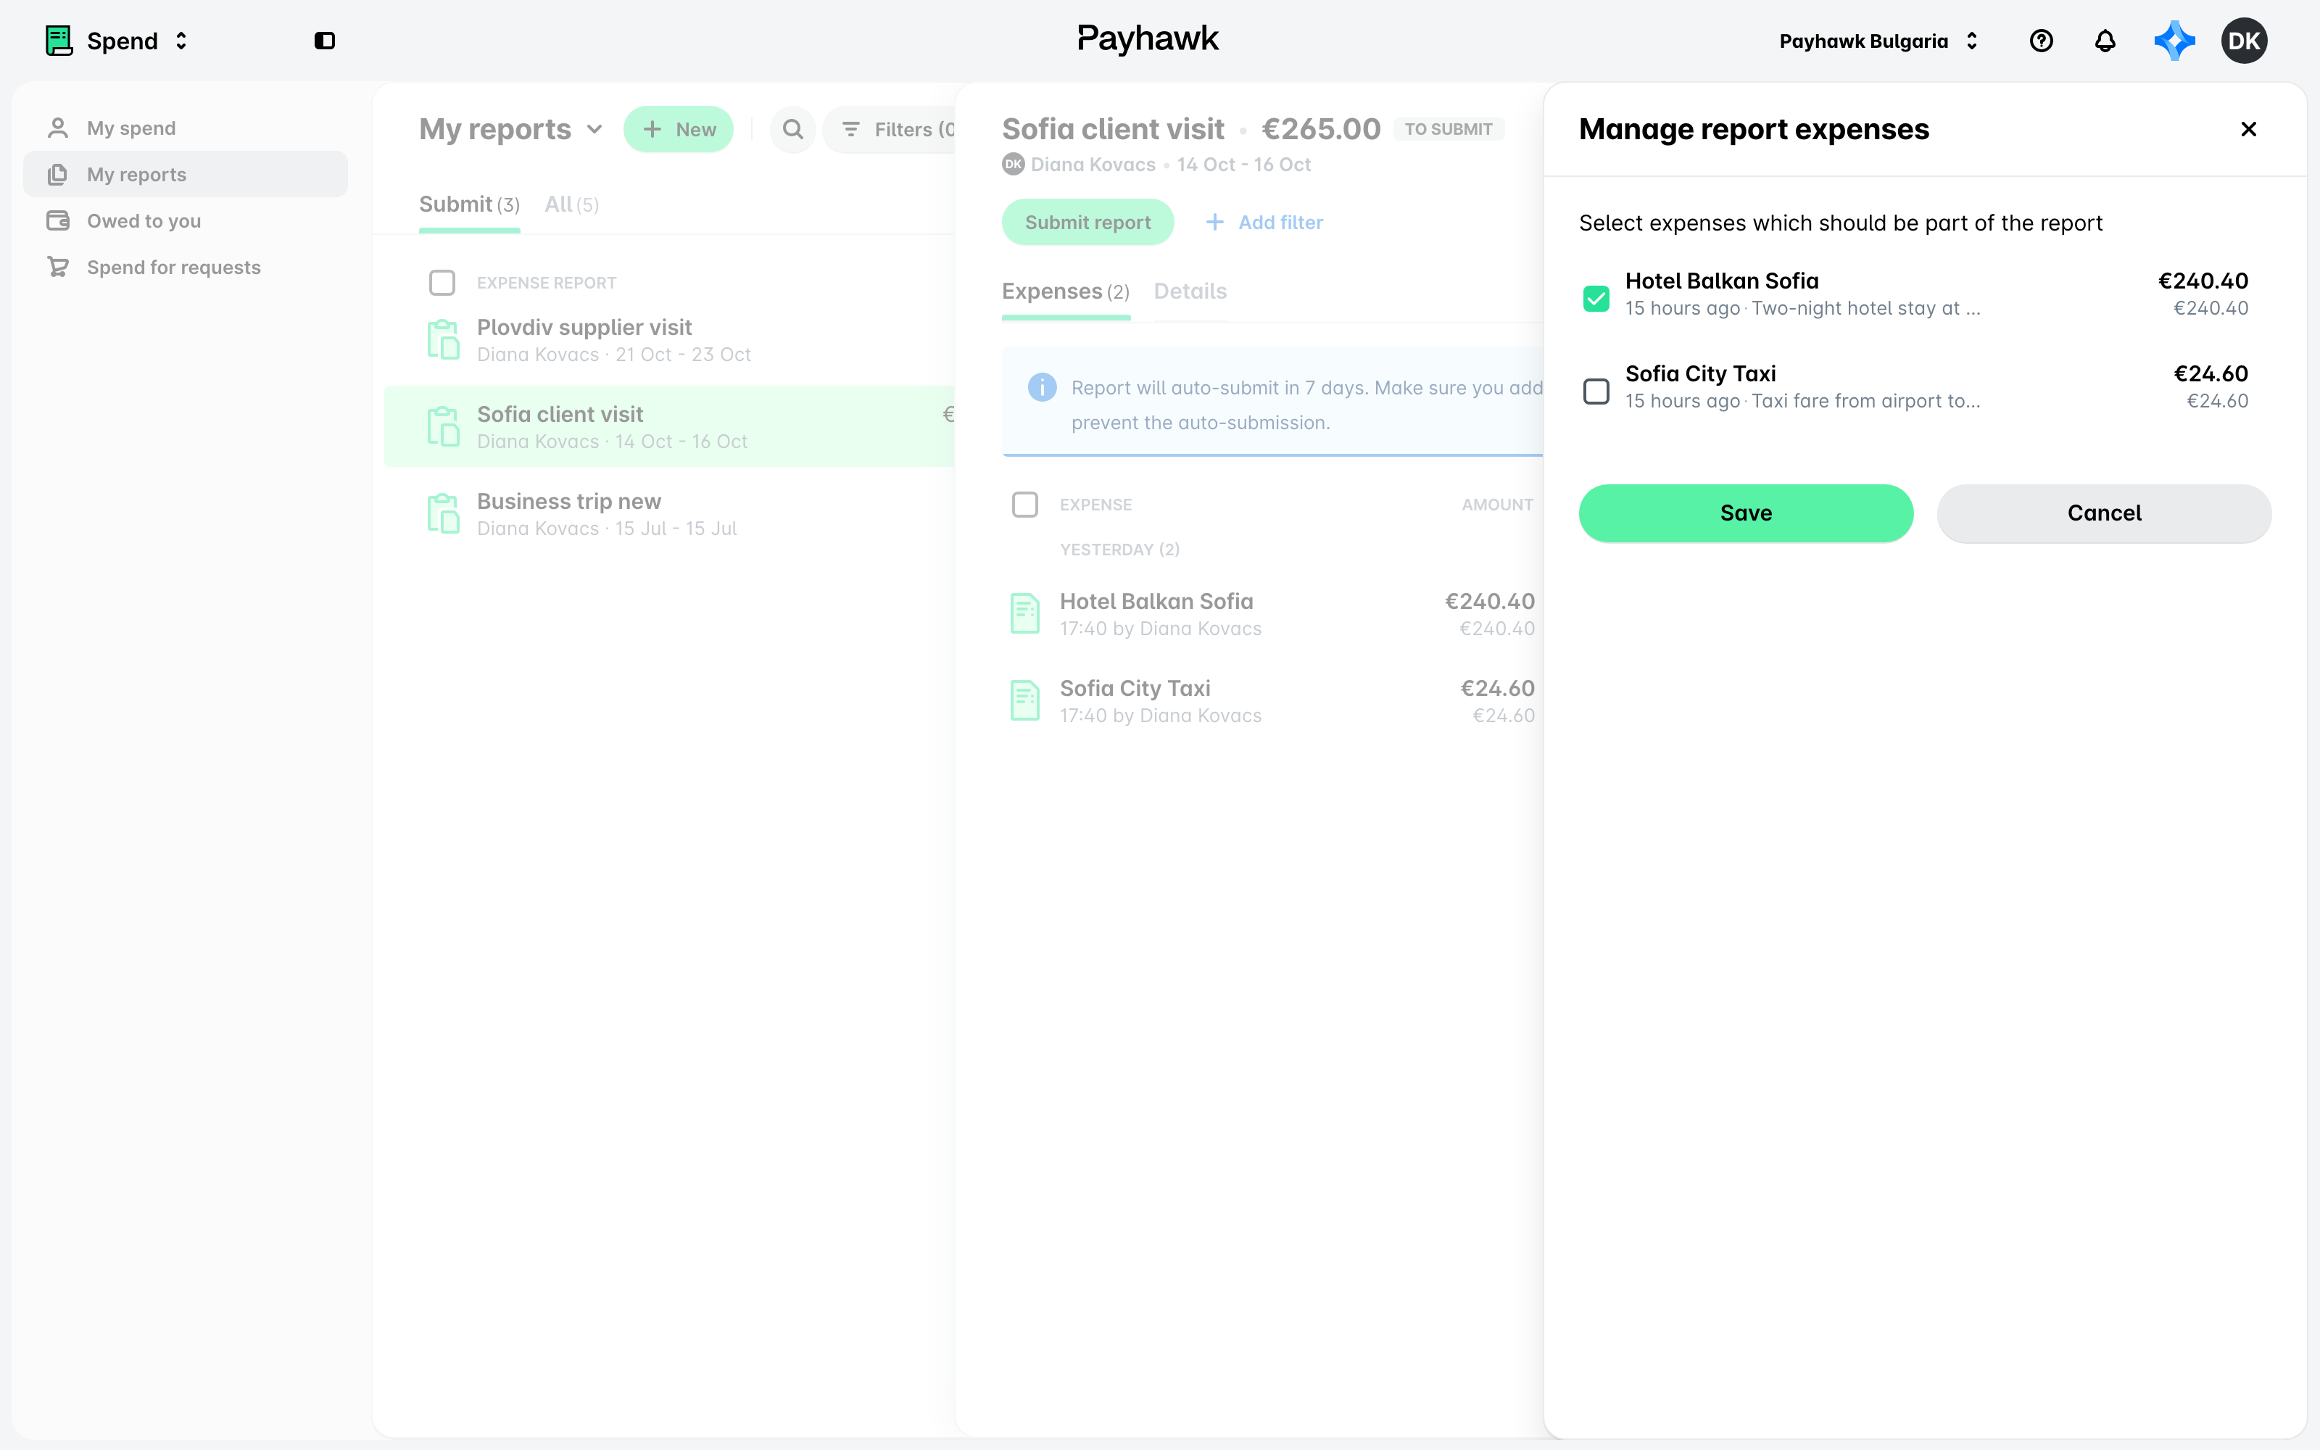The width and height of the screenshot is (2320, 1450).
Task: Close the Manage report expenses panel
Action: [2248, 130]
